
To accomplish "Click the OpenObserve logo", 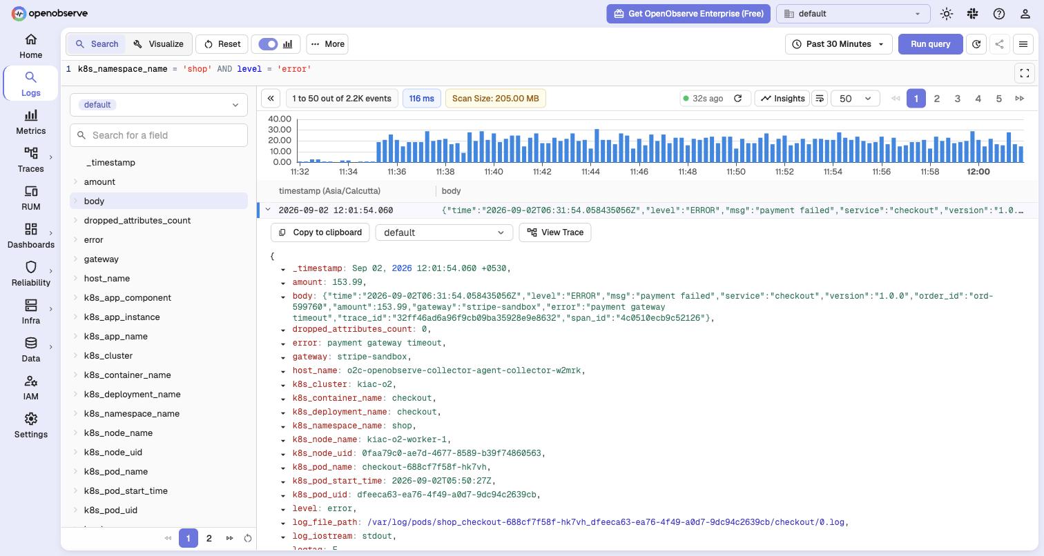I will point(49,13).
